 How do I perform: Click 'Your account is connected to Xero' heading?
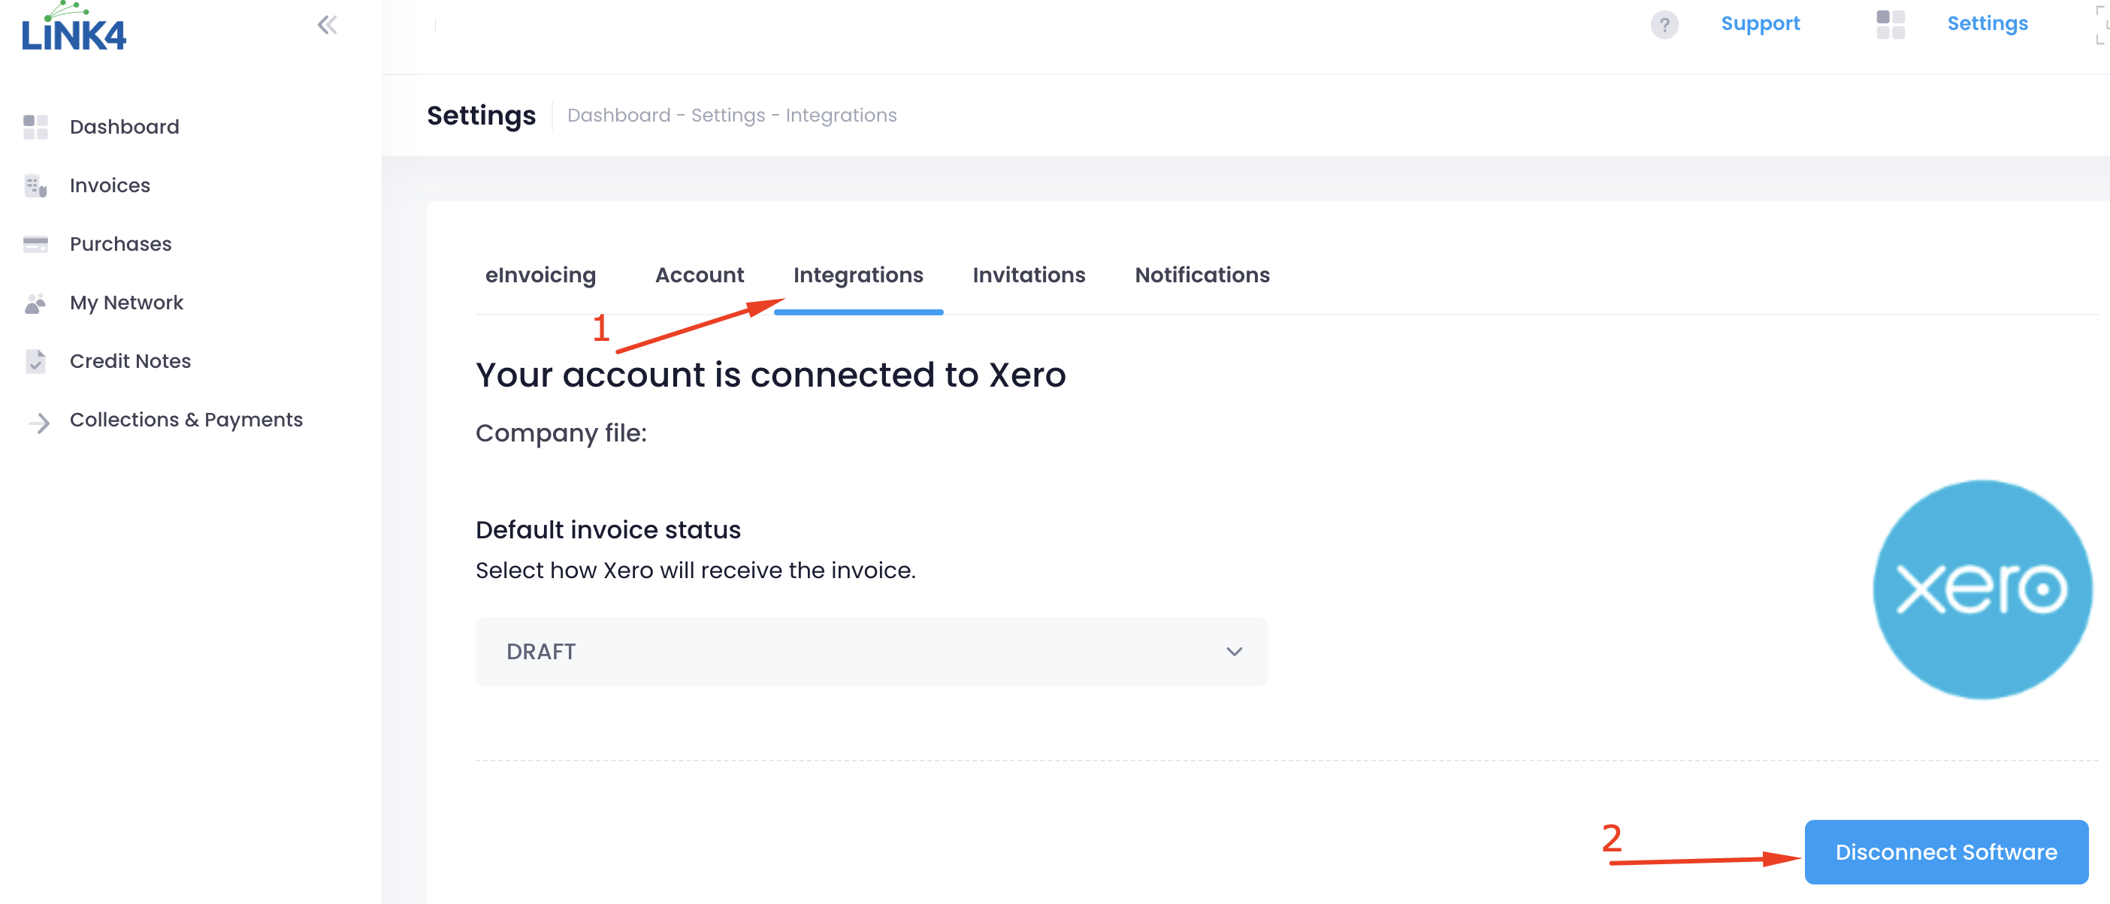coord(770,375)
